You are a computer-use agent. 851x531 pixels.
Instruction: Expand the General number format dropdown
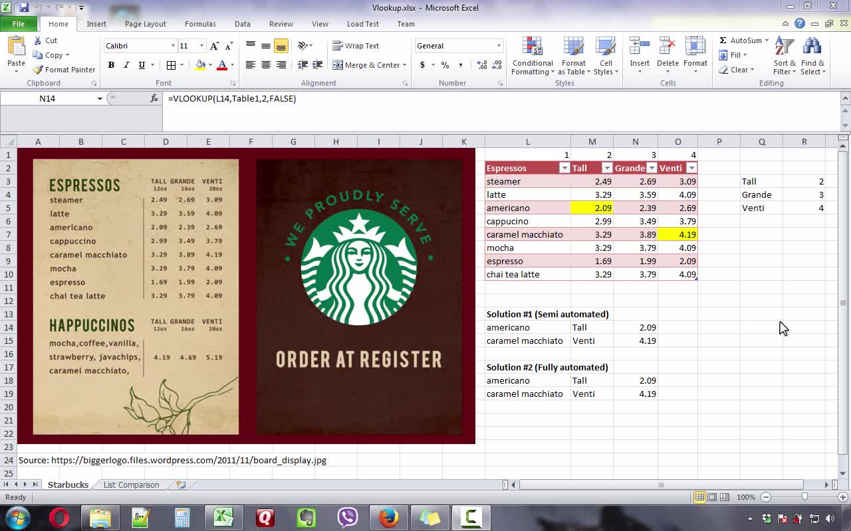499,46
